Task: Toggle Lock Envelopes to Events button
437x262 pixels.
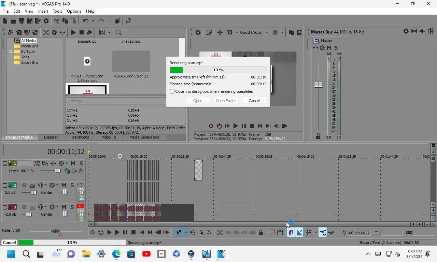Action: pyautogui.click(x=323, y=232)
